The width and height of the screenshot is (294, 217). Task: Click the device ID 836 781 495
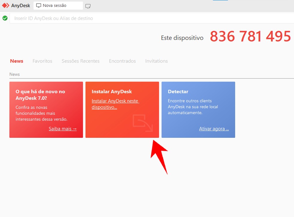pyautogui.click(x=250, y=36)
